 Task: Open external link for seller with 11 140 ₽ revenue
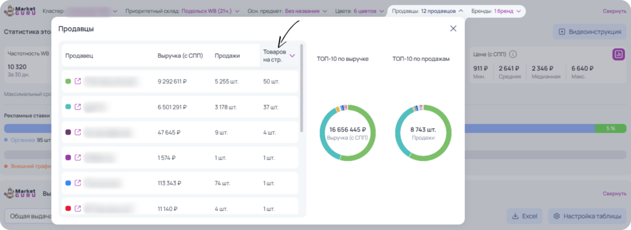(78, 208)
